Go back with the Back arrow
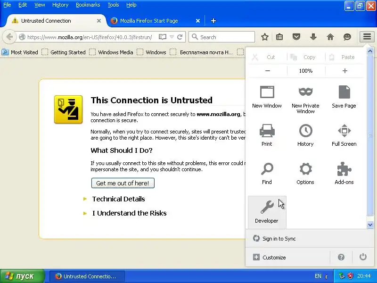 [x=9, y=37]
